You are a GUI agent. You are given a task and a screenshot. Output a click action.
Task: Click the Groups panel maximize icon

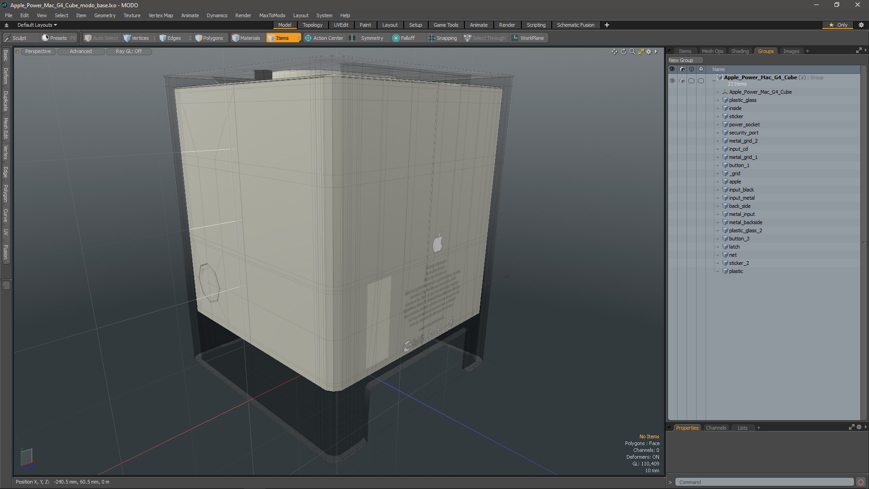(x=859, y=51)
